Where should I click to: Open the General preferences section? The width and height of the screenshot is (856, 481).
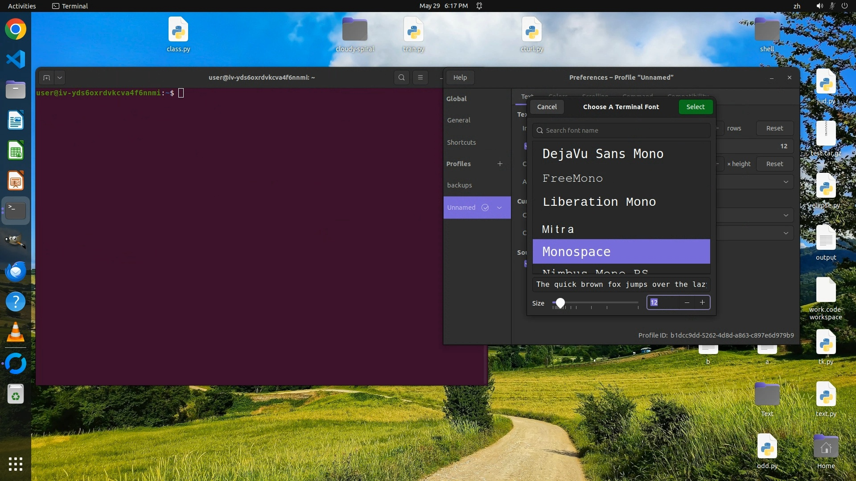[459, 120]
